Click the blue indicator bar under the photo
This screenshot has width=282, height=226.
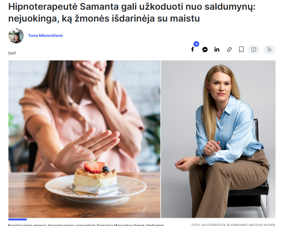point(18,219)
